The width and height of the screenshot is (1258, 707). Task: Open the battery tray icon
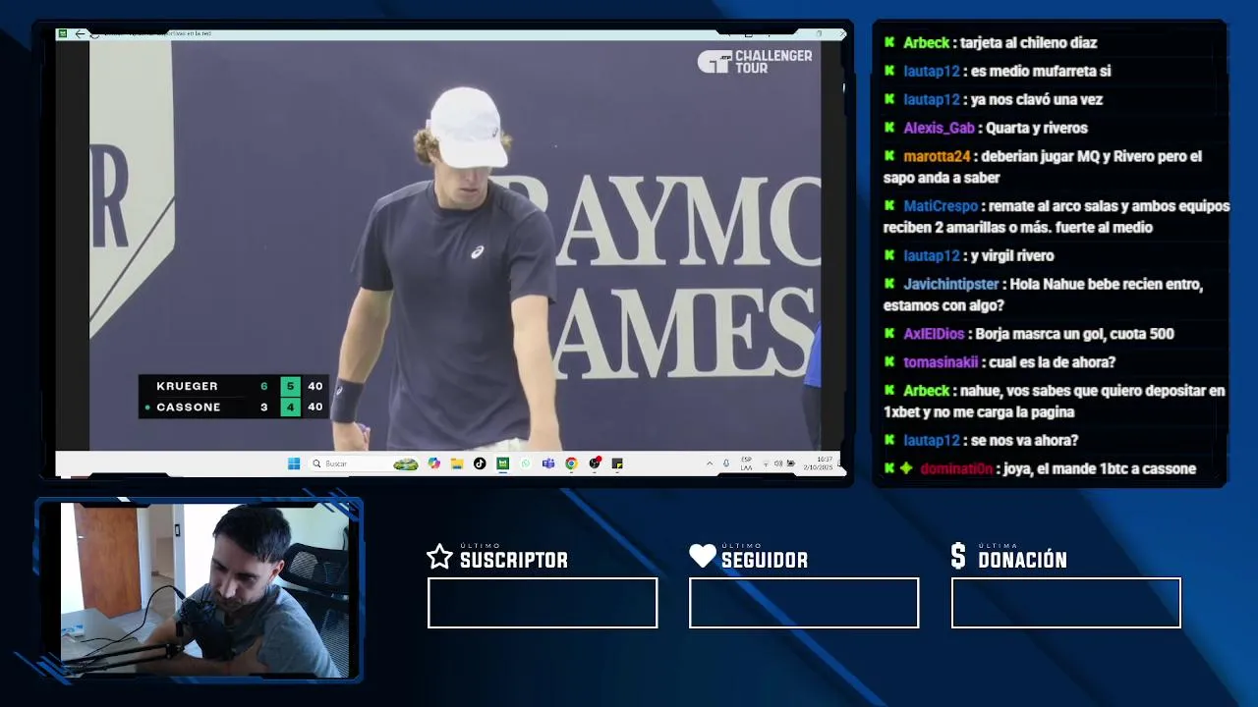790,463
